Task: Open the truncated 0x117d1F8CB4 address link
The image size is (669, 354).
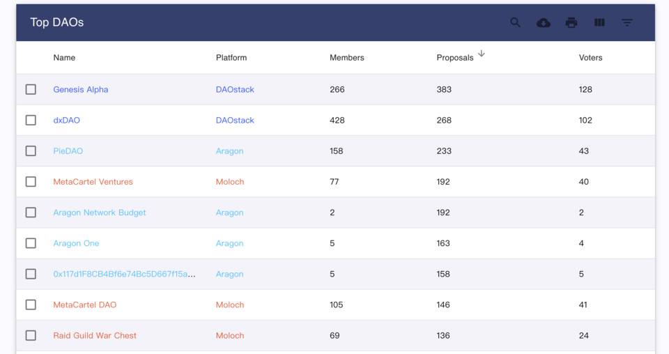Action: click(124, 274)
